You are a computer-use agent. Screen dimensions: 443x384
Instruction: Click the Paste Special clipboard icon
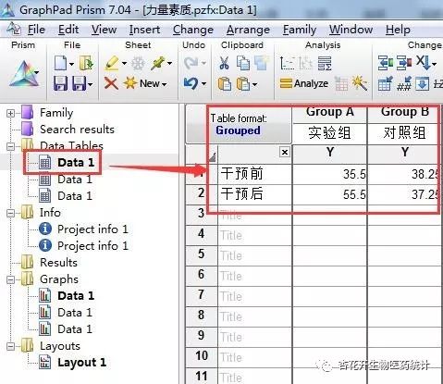point(243,83)
